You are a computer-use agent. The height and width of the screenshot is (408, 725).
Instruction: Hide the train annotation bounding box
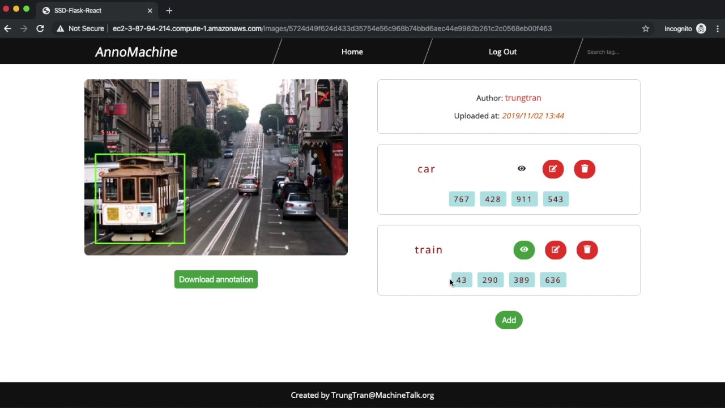[524, 250]
